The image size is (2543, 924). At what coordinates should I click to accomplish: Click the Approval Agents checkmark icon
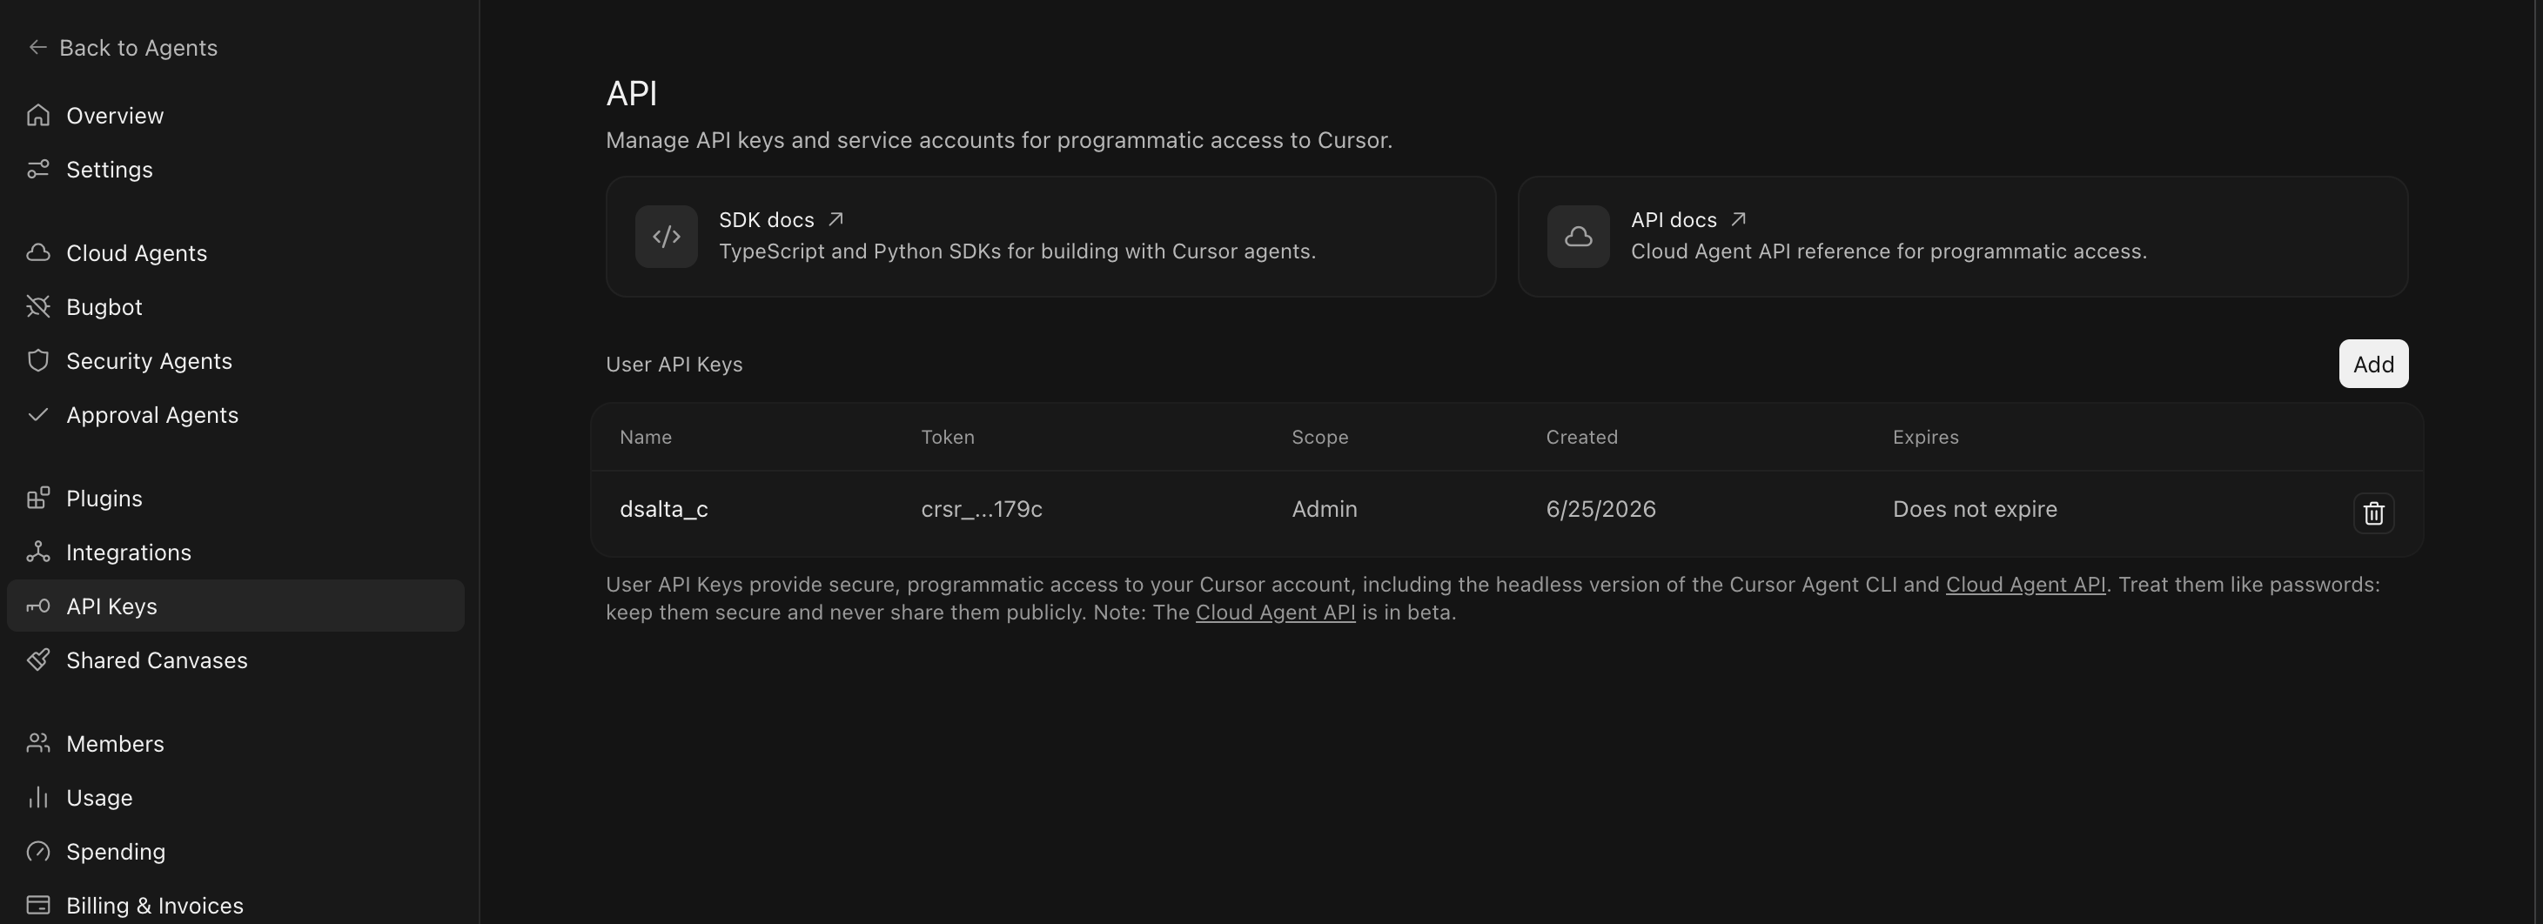point(37,415)
